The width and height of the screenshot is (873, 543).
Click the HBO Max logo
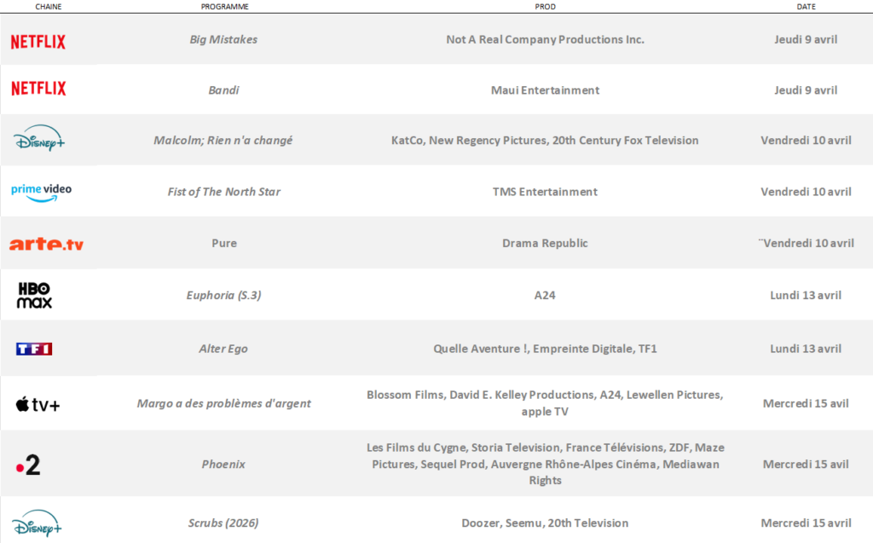point(34,295)
